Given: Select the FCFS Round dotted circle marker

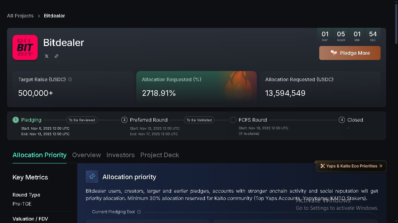Looking at the screenshot, I should pos(233,120).
